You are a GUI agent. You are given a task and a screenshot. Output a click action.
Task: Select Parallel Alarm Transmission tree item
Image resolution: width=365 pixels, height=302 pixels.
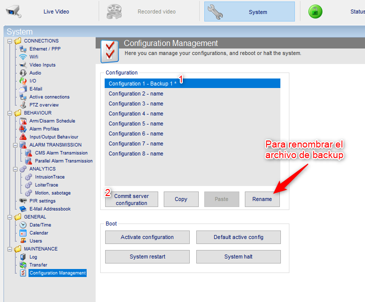(64, 161)
